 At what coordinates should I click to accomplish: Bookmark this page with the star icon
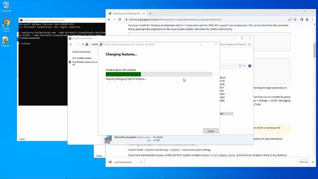tap(295, 19)
